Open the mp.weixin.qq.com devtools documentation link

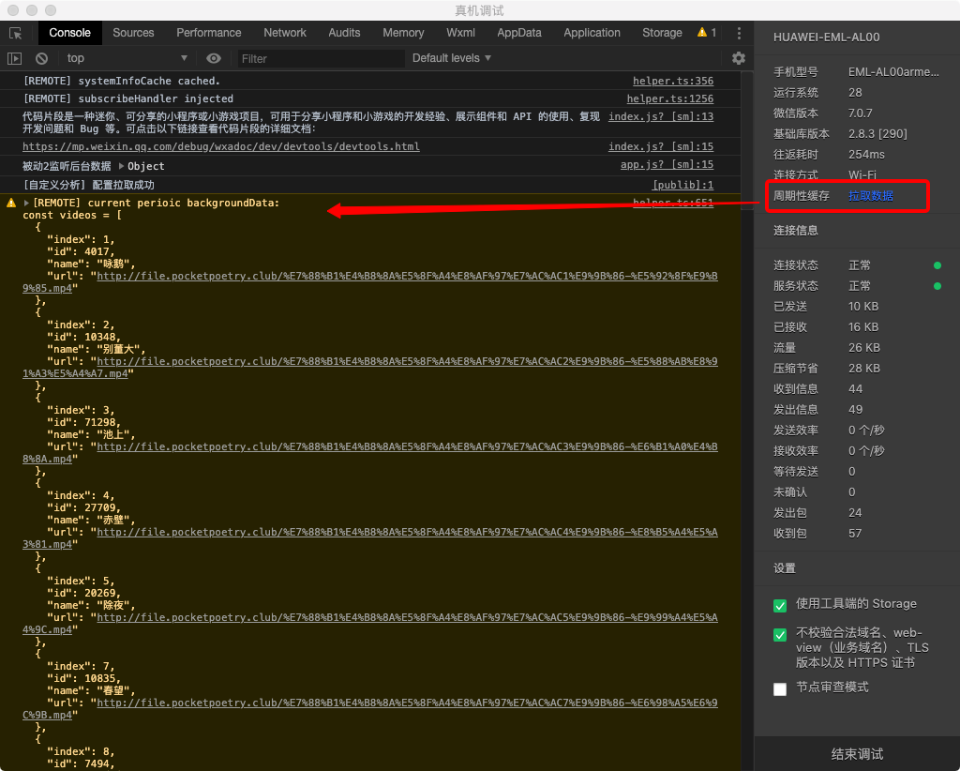click(x=221, y=147)
